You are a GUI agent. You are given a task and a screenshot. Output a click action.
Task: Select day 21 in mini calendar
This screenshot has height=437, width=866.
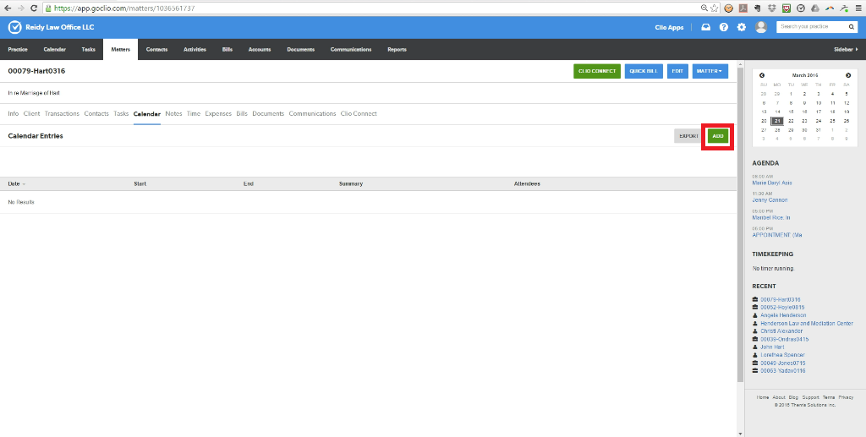point(777,121)
